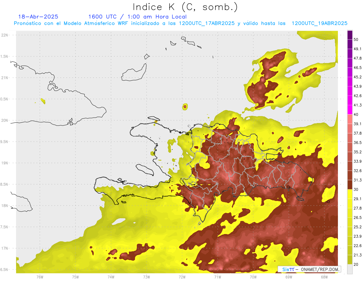364x281 pixels.
Task: Click the '26.5' colorbar label
Action: (357, 218)
